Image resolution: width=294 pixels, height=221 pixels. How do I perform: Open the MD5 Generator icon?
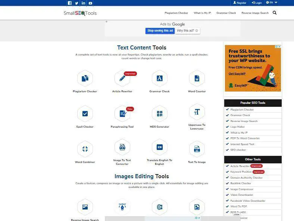point(160,113)
